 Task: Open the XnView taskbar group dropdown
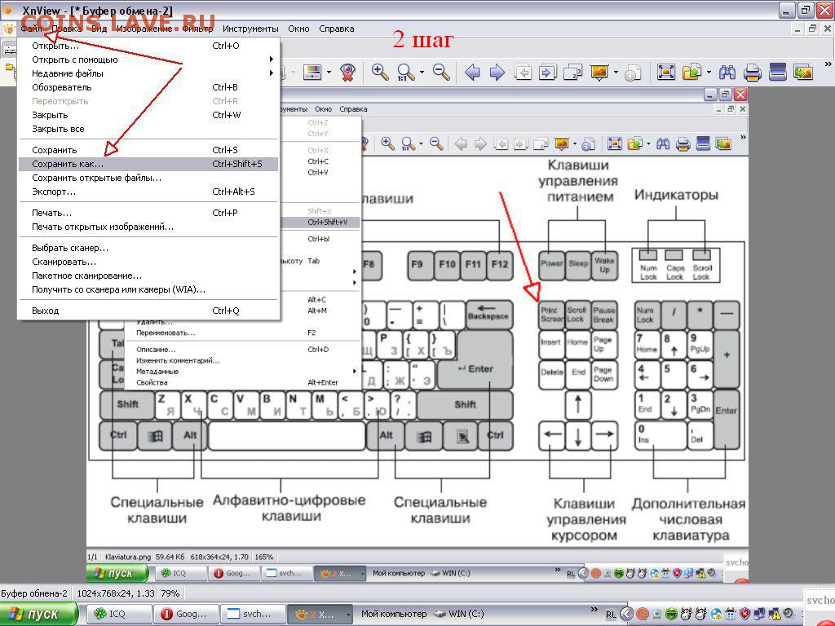point(348,615)
